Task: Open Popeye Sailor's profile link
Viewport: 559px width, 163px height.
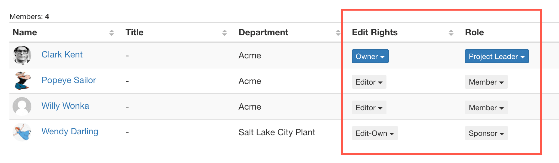Action: 69,80
